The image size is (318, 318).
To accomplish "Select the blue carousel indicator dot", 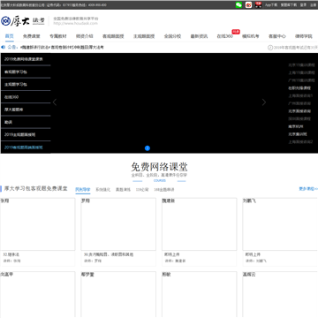I will (x=148, y=148).
